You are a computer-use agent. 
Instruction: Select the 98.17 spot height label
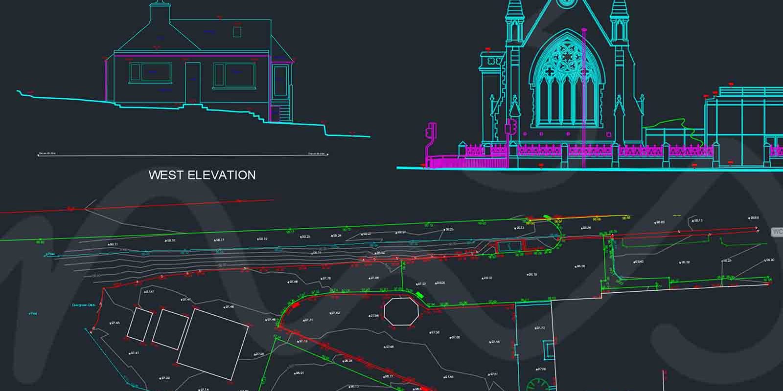click(219, 240)
